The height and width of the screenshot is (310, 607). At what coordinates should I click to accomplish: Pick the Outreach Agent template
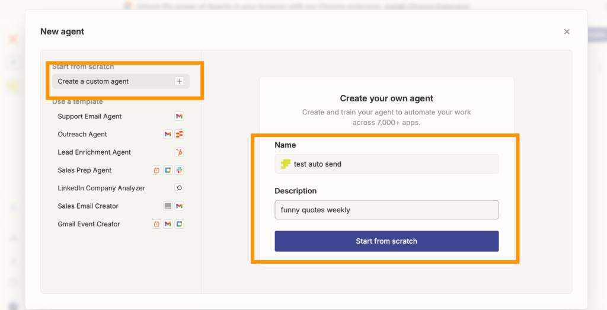[x=82, y=135]
